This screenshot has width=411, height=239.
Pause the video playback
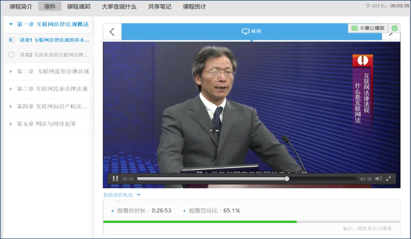click(x=115, y=179)
